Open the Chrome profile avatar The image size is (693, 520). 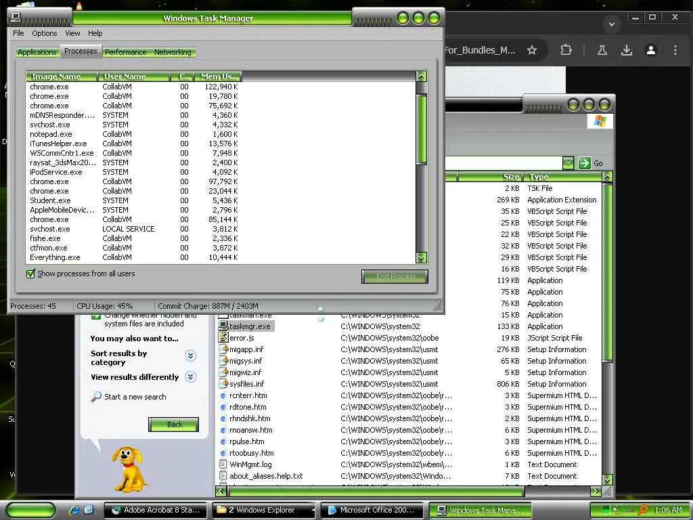pyautogui.click(x=651, y=50)
